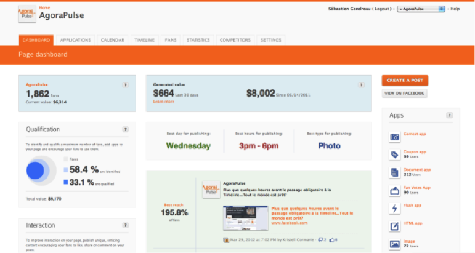
Task: Open the Coupon app tag icon
Action: coord(394,155)
